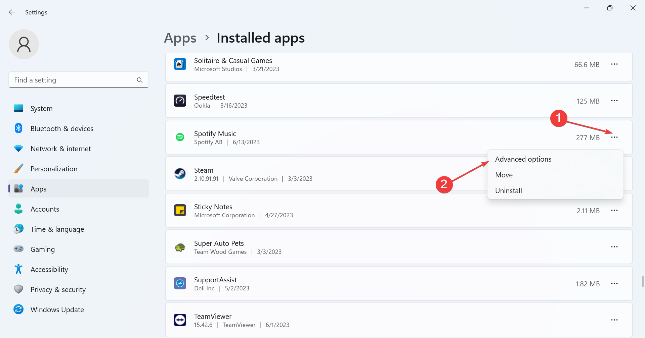Click the Solitaire & Casual Games app icon
Viewport: 645px width, 338px height.
(180, 64)
